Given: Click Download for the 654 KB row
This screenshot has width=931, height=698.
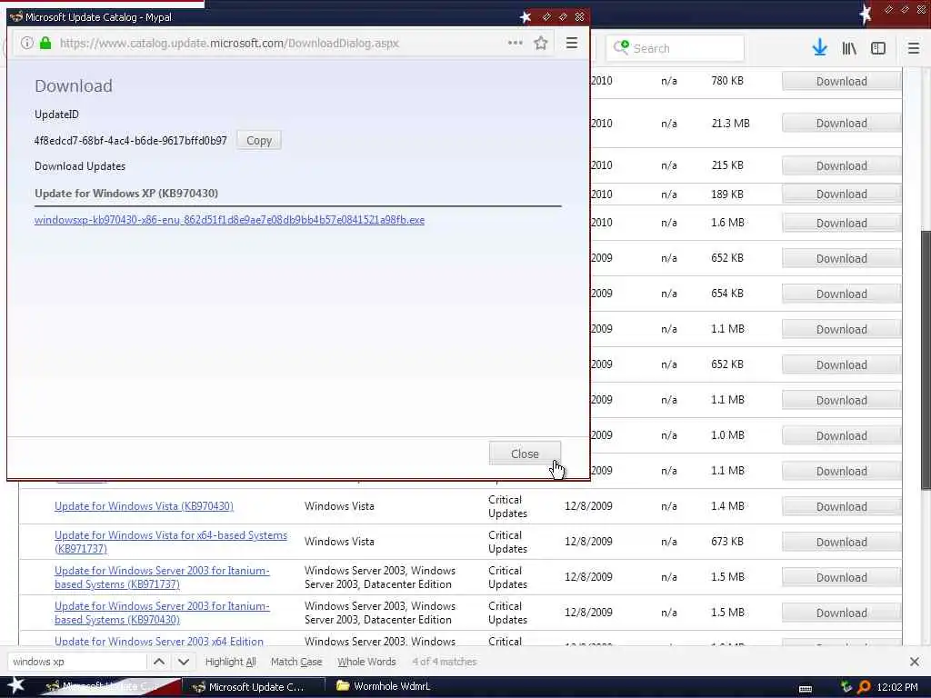Looking at the screenshot, I should point(841,294).
